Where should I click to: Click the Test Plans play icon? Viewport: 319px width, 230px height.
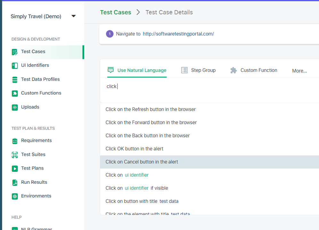click(x=15, y=169)
